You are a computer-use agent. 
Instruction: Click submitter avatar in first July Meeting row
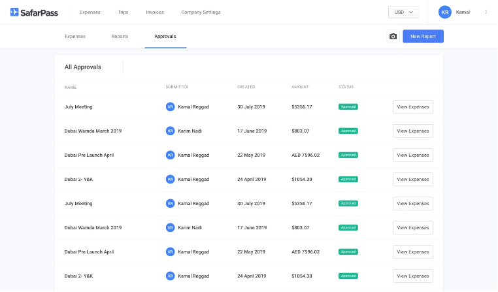[x=170, y=106]
